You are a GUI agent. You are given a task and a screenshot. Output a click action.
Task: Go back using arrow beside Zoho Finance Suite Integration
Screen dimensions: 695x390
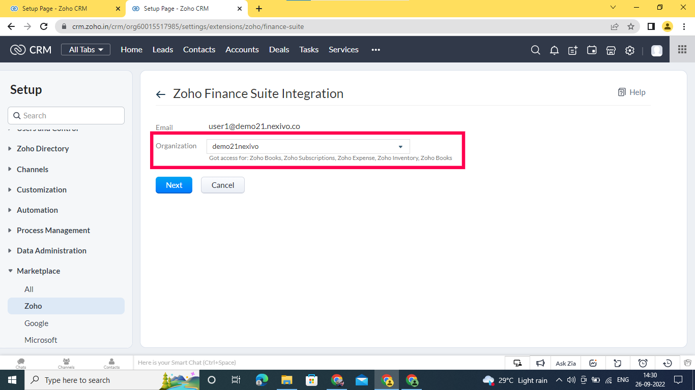click(161, 94)
